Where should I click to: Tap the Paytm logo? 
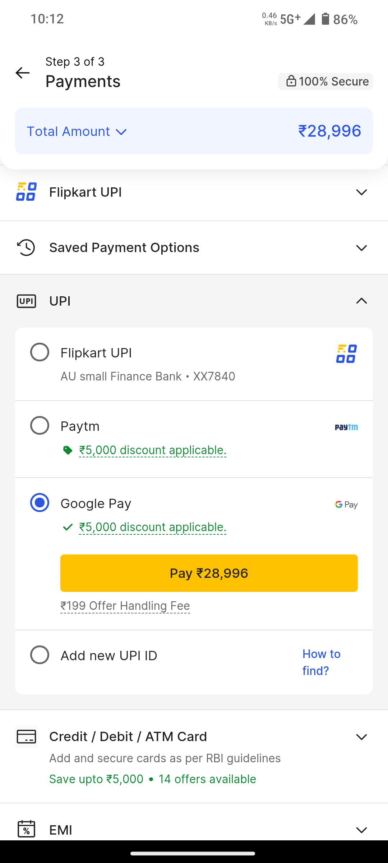pos(346,427)
